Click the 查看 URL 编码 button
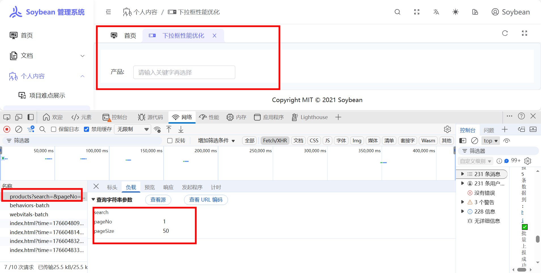Viewport: 541px width, 273px height. coord(206,200)
